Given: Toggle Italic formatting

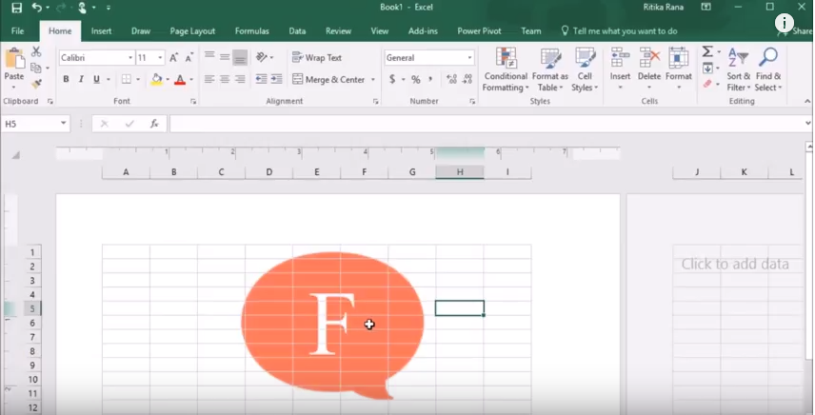Looking at the screenshot, I should click(x=81, y=79).
